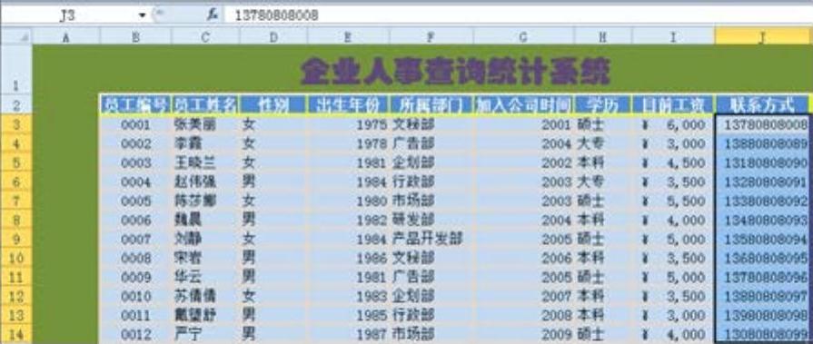
Task: Click the 所属部门 header cell
Action: tap(431, 104)
